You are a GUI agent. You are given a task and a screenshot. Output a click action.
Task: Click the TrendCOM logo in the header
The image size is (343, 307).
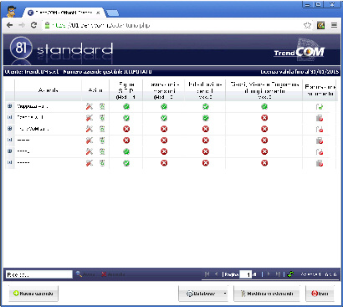pyautogui.click(x=299, y=50)
